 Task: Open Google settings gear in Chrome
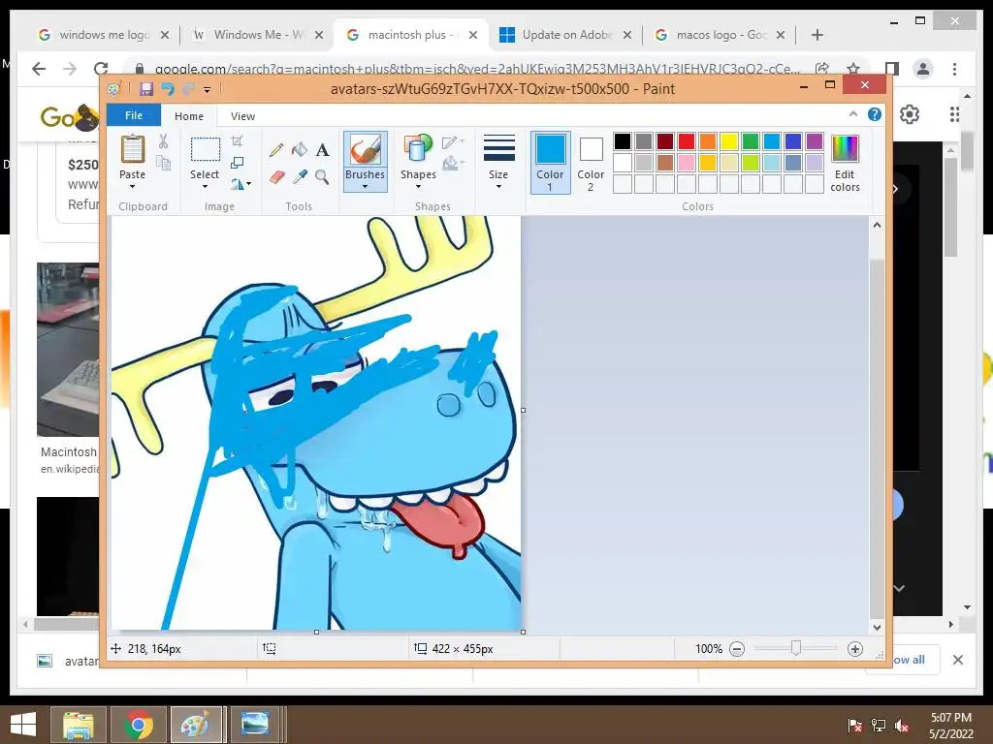(x=910, y=114)
